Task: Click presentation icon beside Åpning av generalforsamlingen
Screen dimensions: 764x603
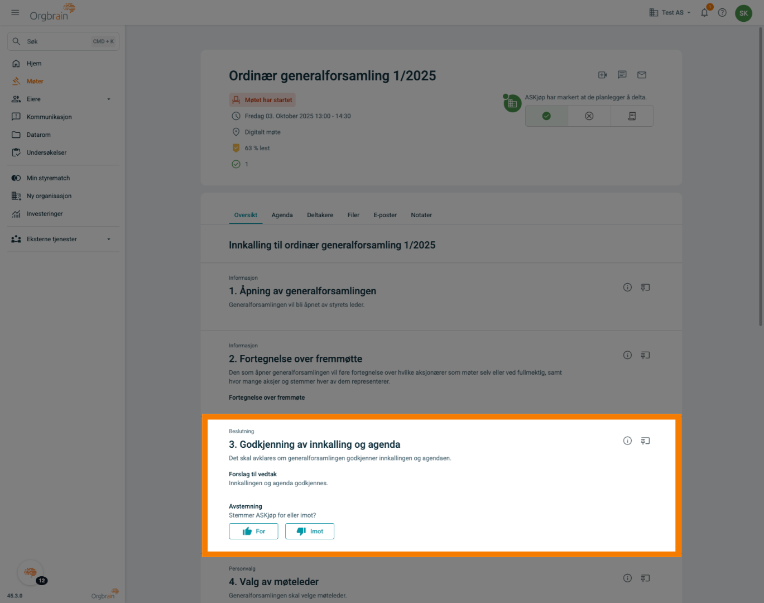Action: coord(645,288)
